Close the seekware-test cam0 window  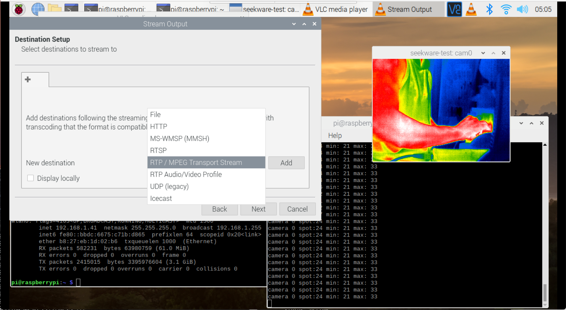[503, 53]
